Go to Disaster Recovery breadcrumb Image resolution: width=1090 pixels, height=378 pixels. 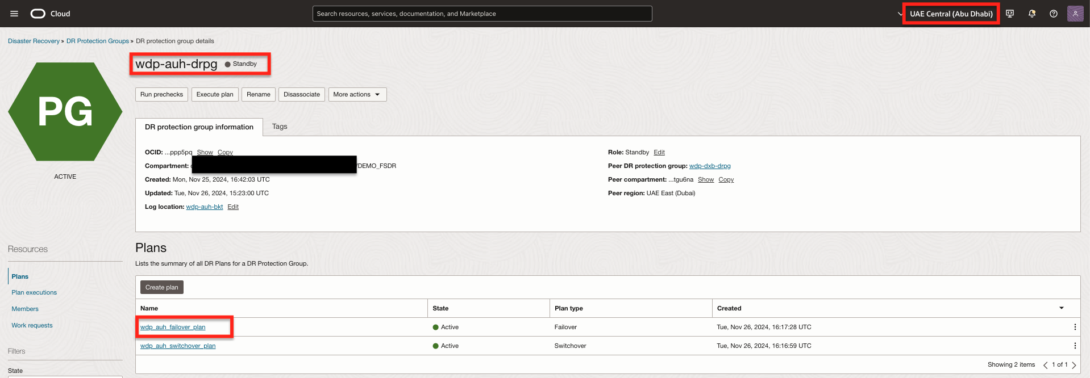34,41
